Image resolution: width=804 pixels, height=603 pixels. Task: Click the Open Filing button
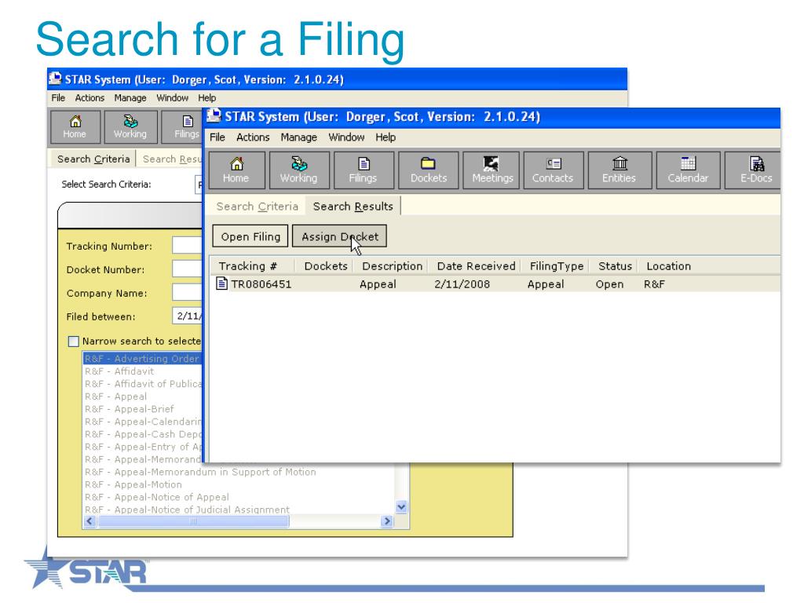[x=250, y=236]
